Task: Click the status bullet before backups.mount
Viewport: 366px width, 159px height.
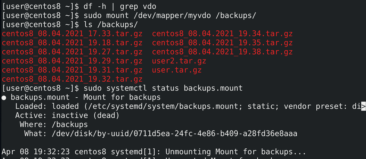Action: point(4,97)
